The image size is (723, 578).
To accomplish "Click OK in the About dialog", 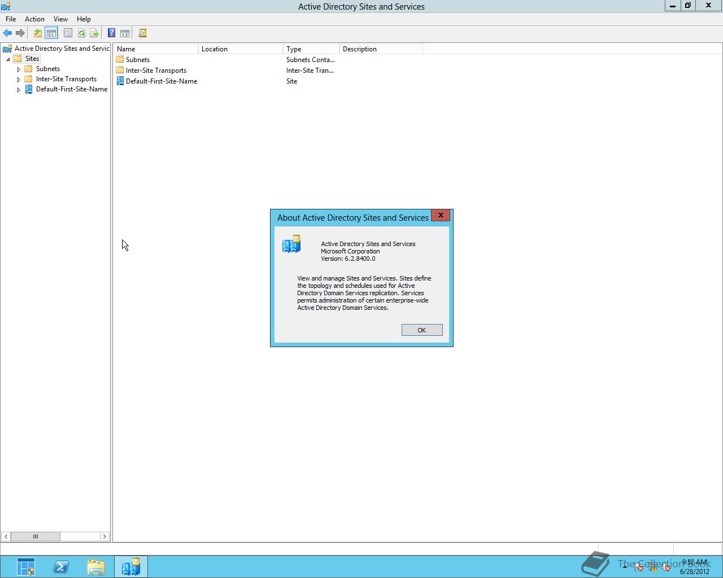I will 422,330.
